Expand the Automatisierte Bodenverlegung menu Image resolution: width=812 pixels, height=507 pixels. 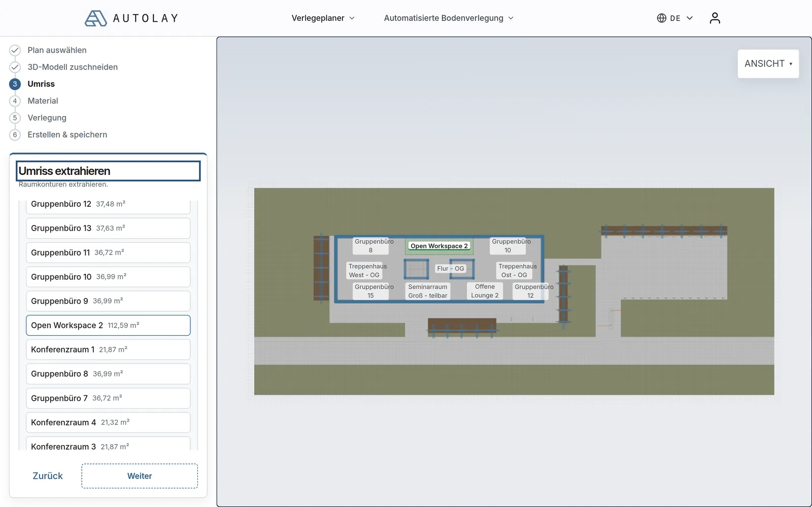coord(449,18)
